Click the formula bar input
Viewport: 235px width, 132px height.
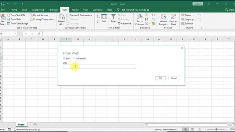[x=139, y=33]
